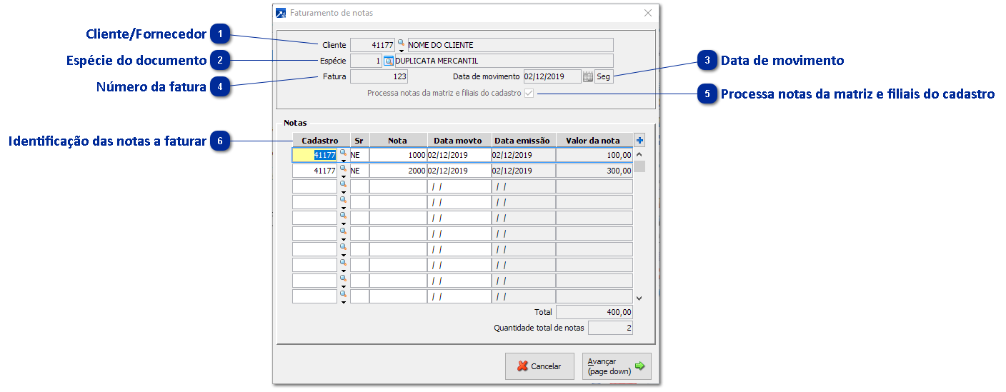Click the Avançar (page down) button
This screenshot has width=1006, height=392.
[x=616, y=366]
